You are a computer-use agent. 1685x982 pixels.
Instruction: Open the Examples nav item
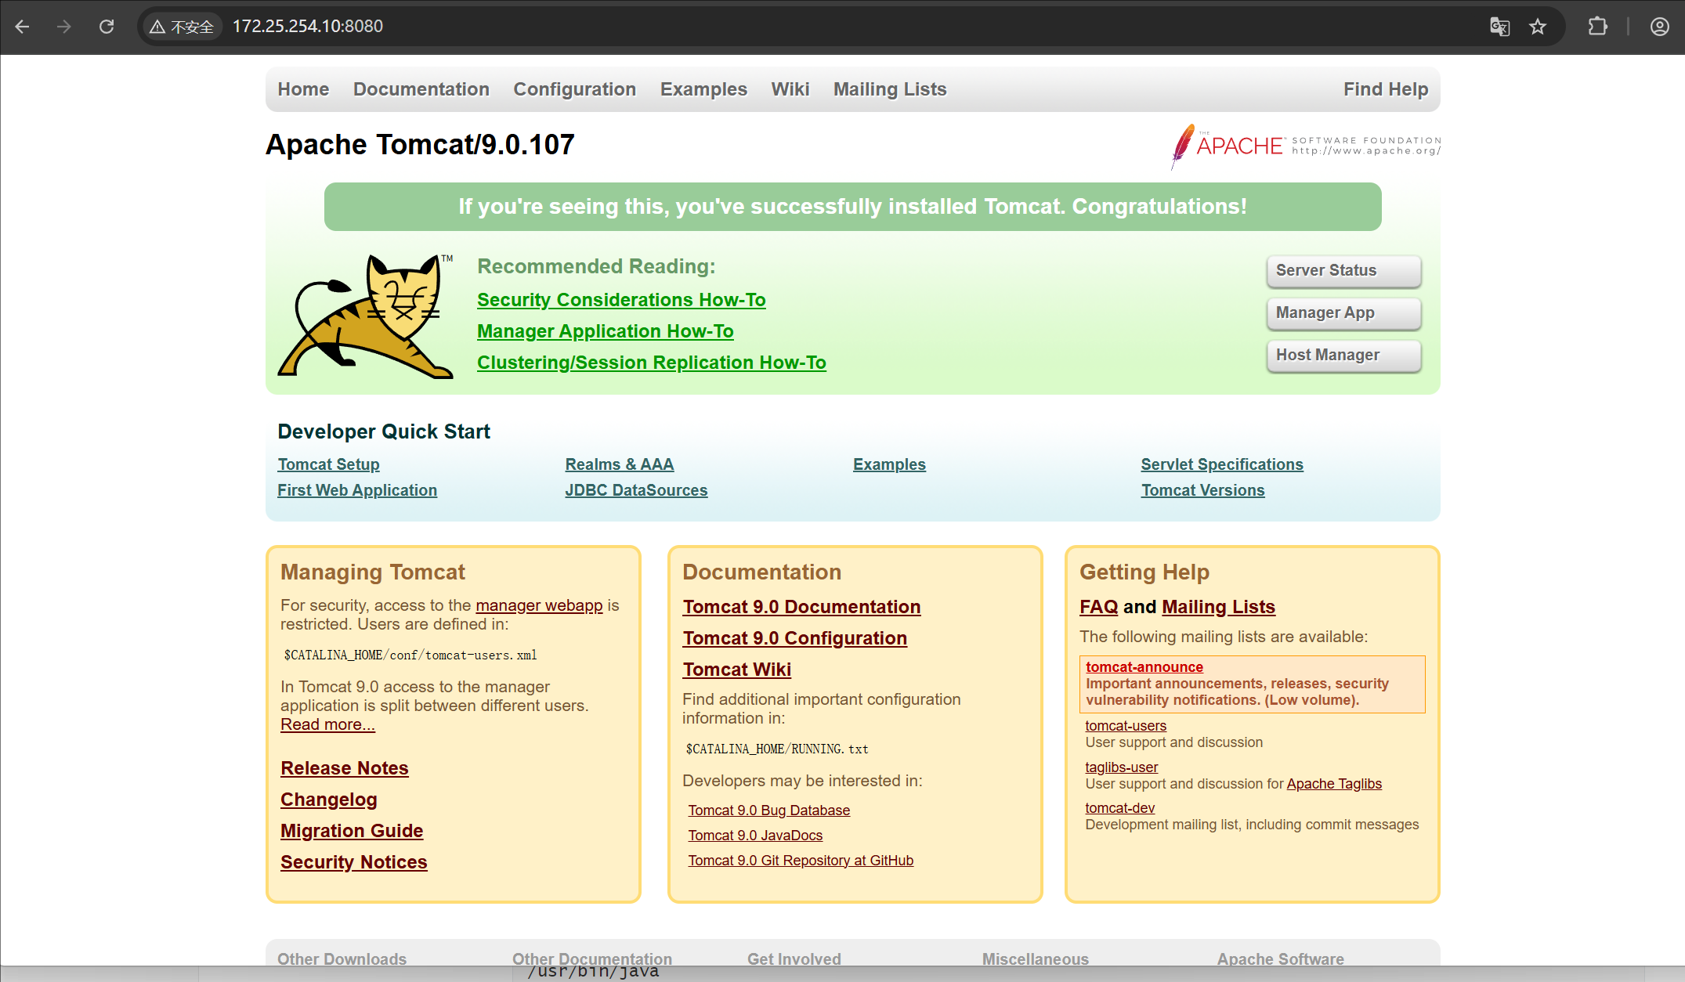[x=703, y=89]
